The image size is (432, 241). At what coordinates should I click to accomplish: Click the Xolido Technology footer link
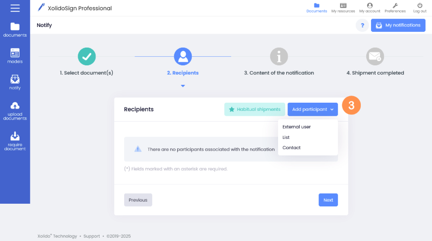coord(57,236)
